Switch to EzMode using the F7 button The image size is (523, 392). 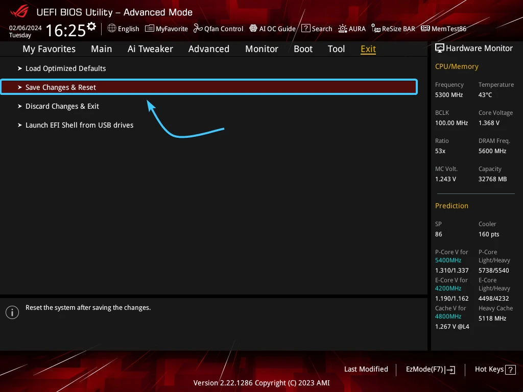pyautogui.click(x=430, y=370)
